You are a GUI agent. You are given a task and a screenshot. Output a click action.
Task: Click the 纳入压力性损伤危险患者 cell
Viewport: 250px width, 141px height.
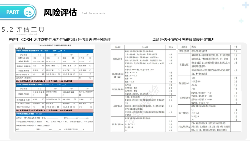(x=199, y=51)
